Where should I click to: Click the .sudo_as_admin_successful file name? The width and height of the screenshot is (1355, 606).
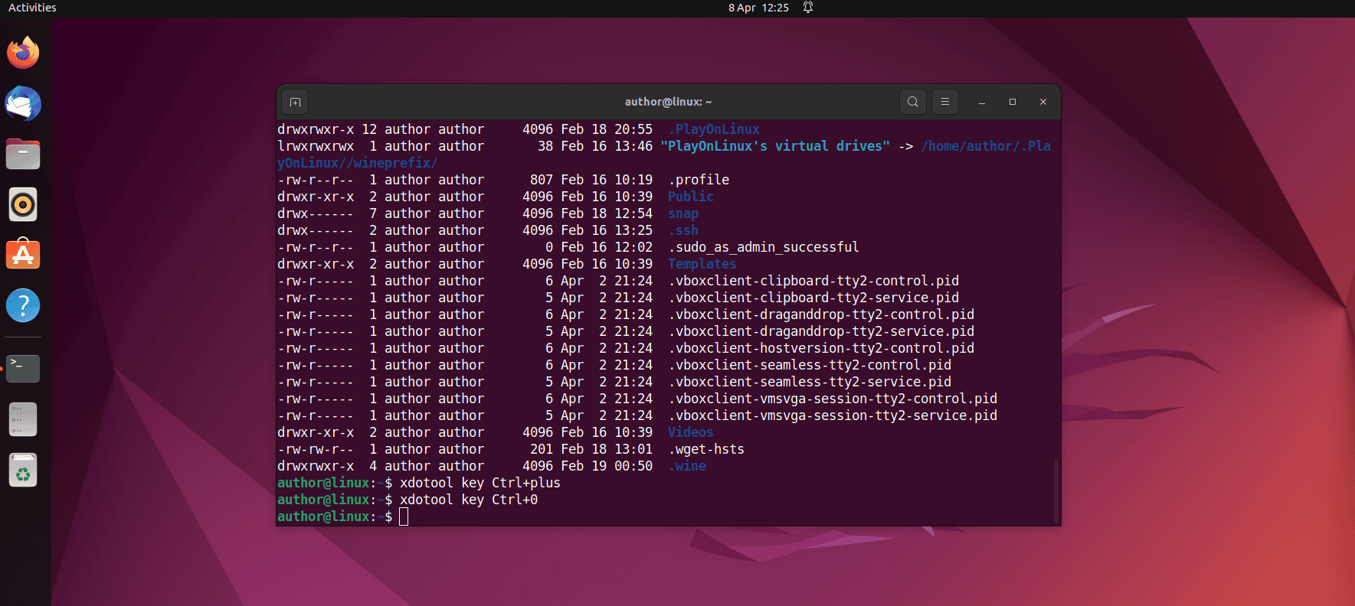pos(764,247)
